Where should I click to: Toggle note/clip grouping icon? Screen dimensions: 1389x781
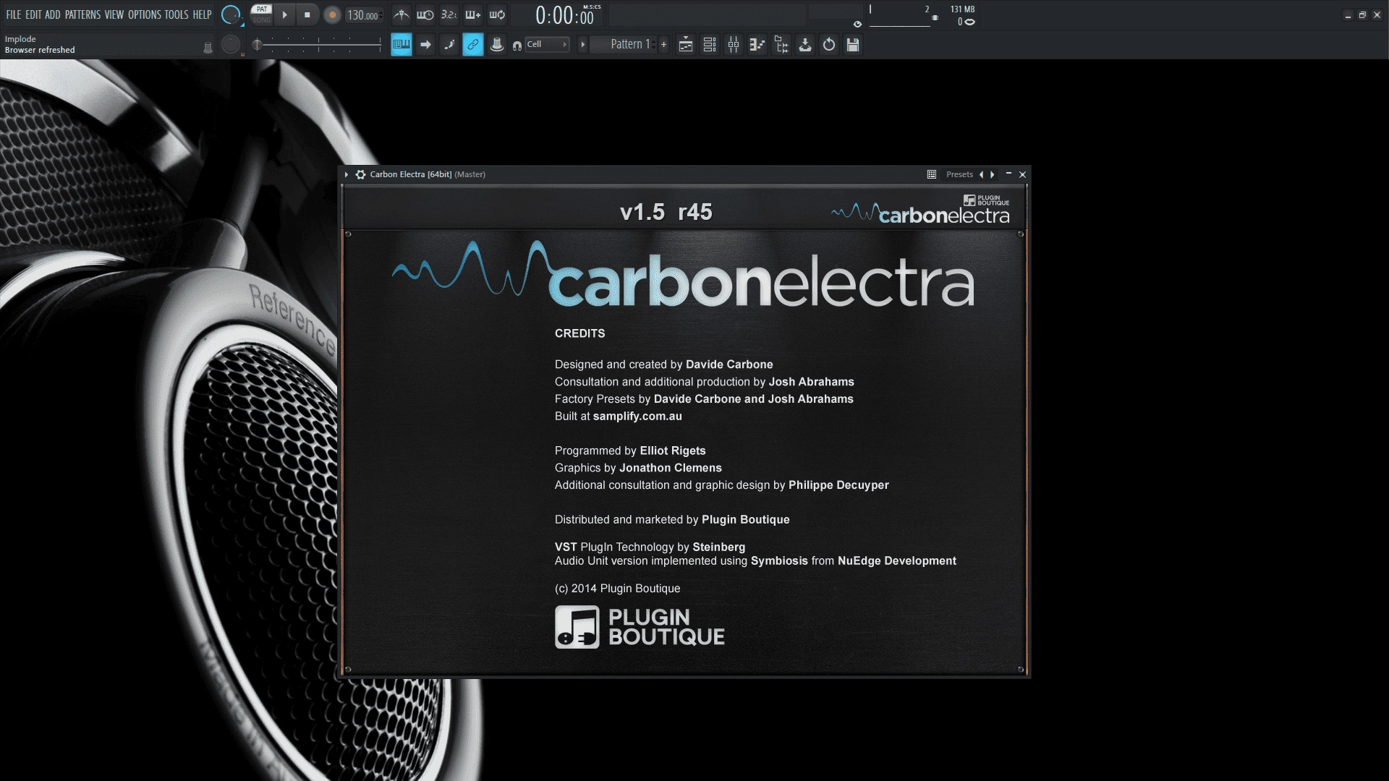pyautogui.click(x=449, y=45)
